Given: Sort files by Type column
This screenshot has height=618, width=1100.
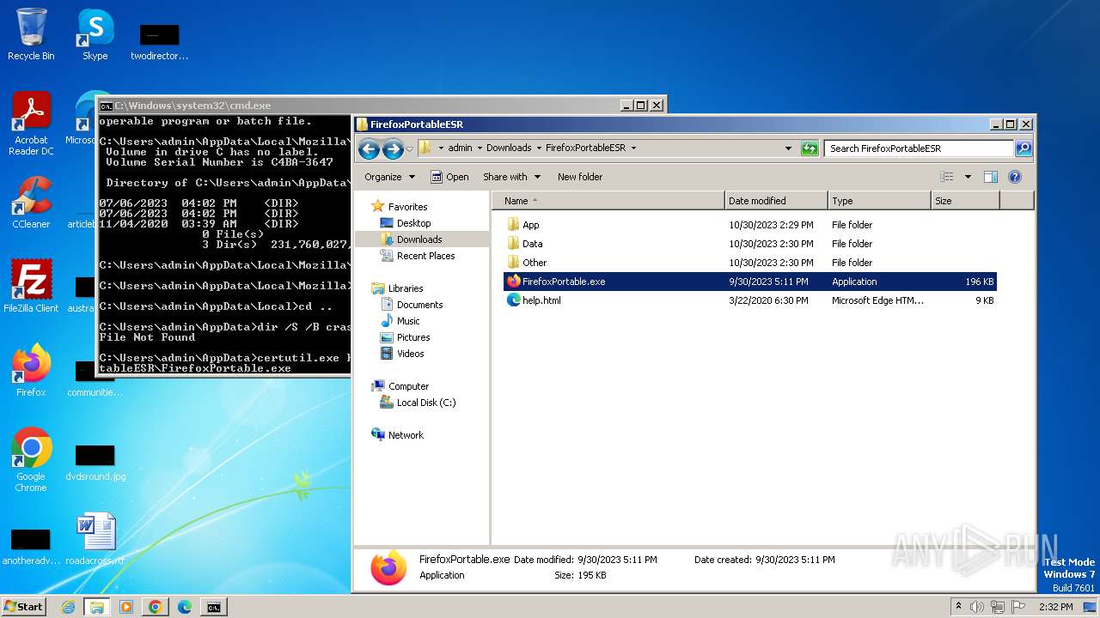Looking at the screenshot, I should pyautogui.click(x=879, y=201).
